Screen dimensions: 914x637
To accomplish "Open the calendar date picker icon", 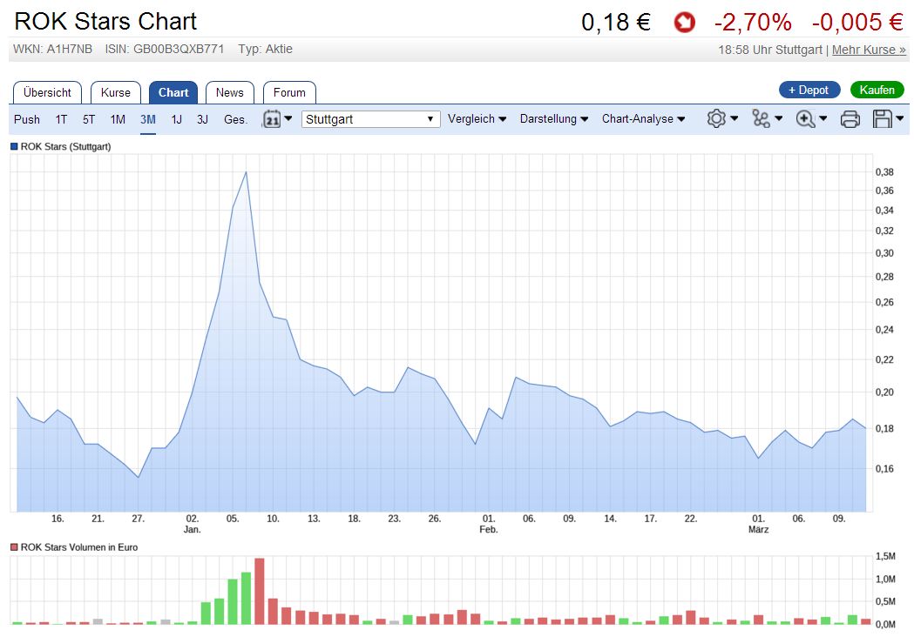I will 272,118.
